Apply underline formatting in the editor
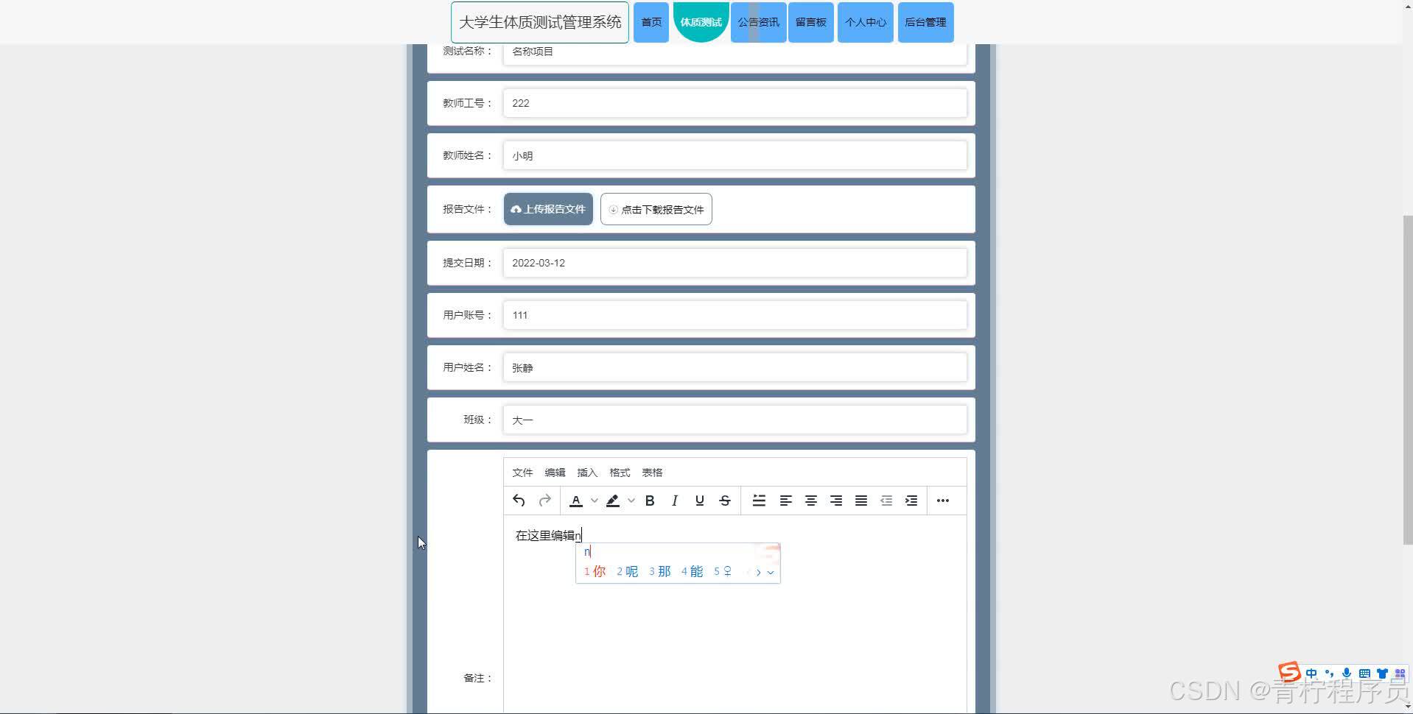 click(x=698, y=500)
